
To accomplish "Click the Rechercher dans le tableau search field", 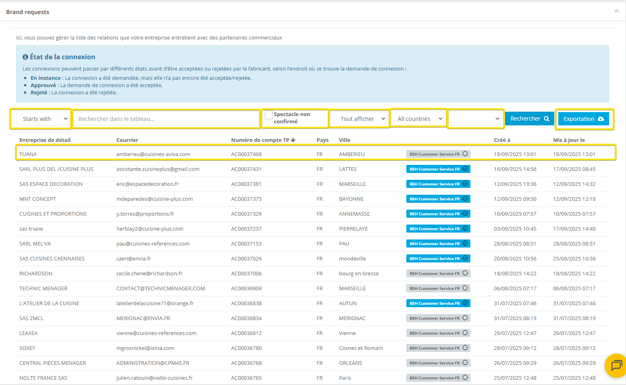I will coord(166,119).
